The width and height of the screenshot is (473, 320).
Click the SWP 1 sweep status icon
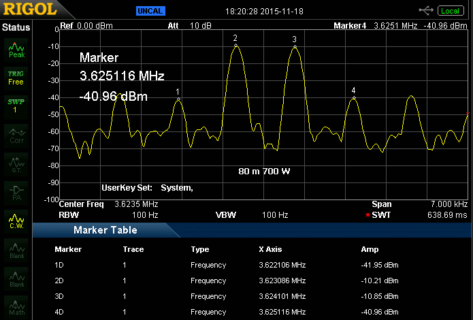coord(16,106)
